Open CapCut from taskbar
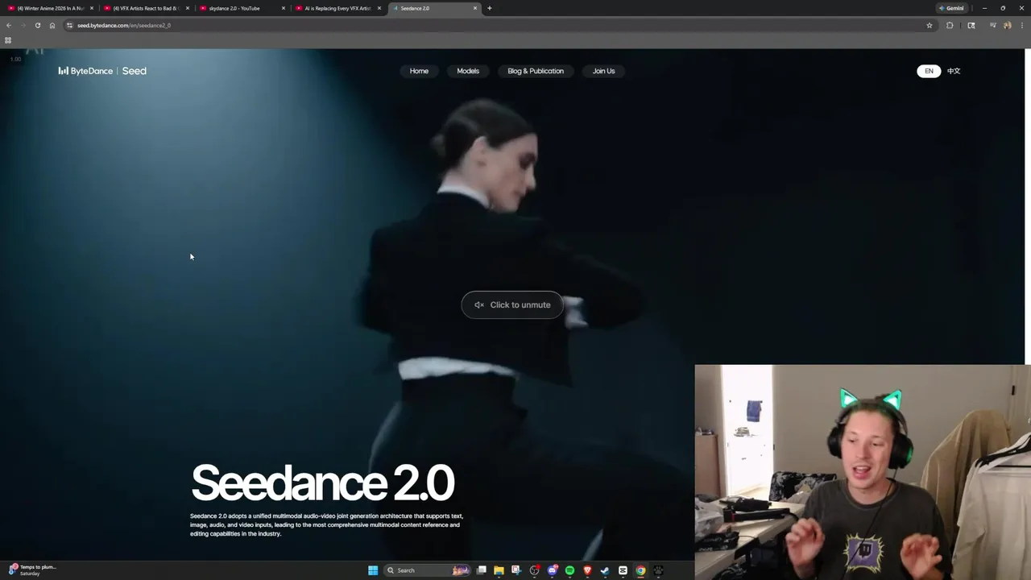Screen dimensions: 1031x580 coord(623,570)
